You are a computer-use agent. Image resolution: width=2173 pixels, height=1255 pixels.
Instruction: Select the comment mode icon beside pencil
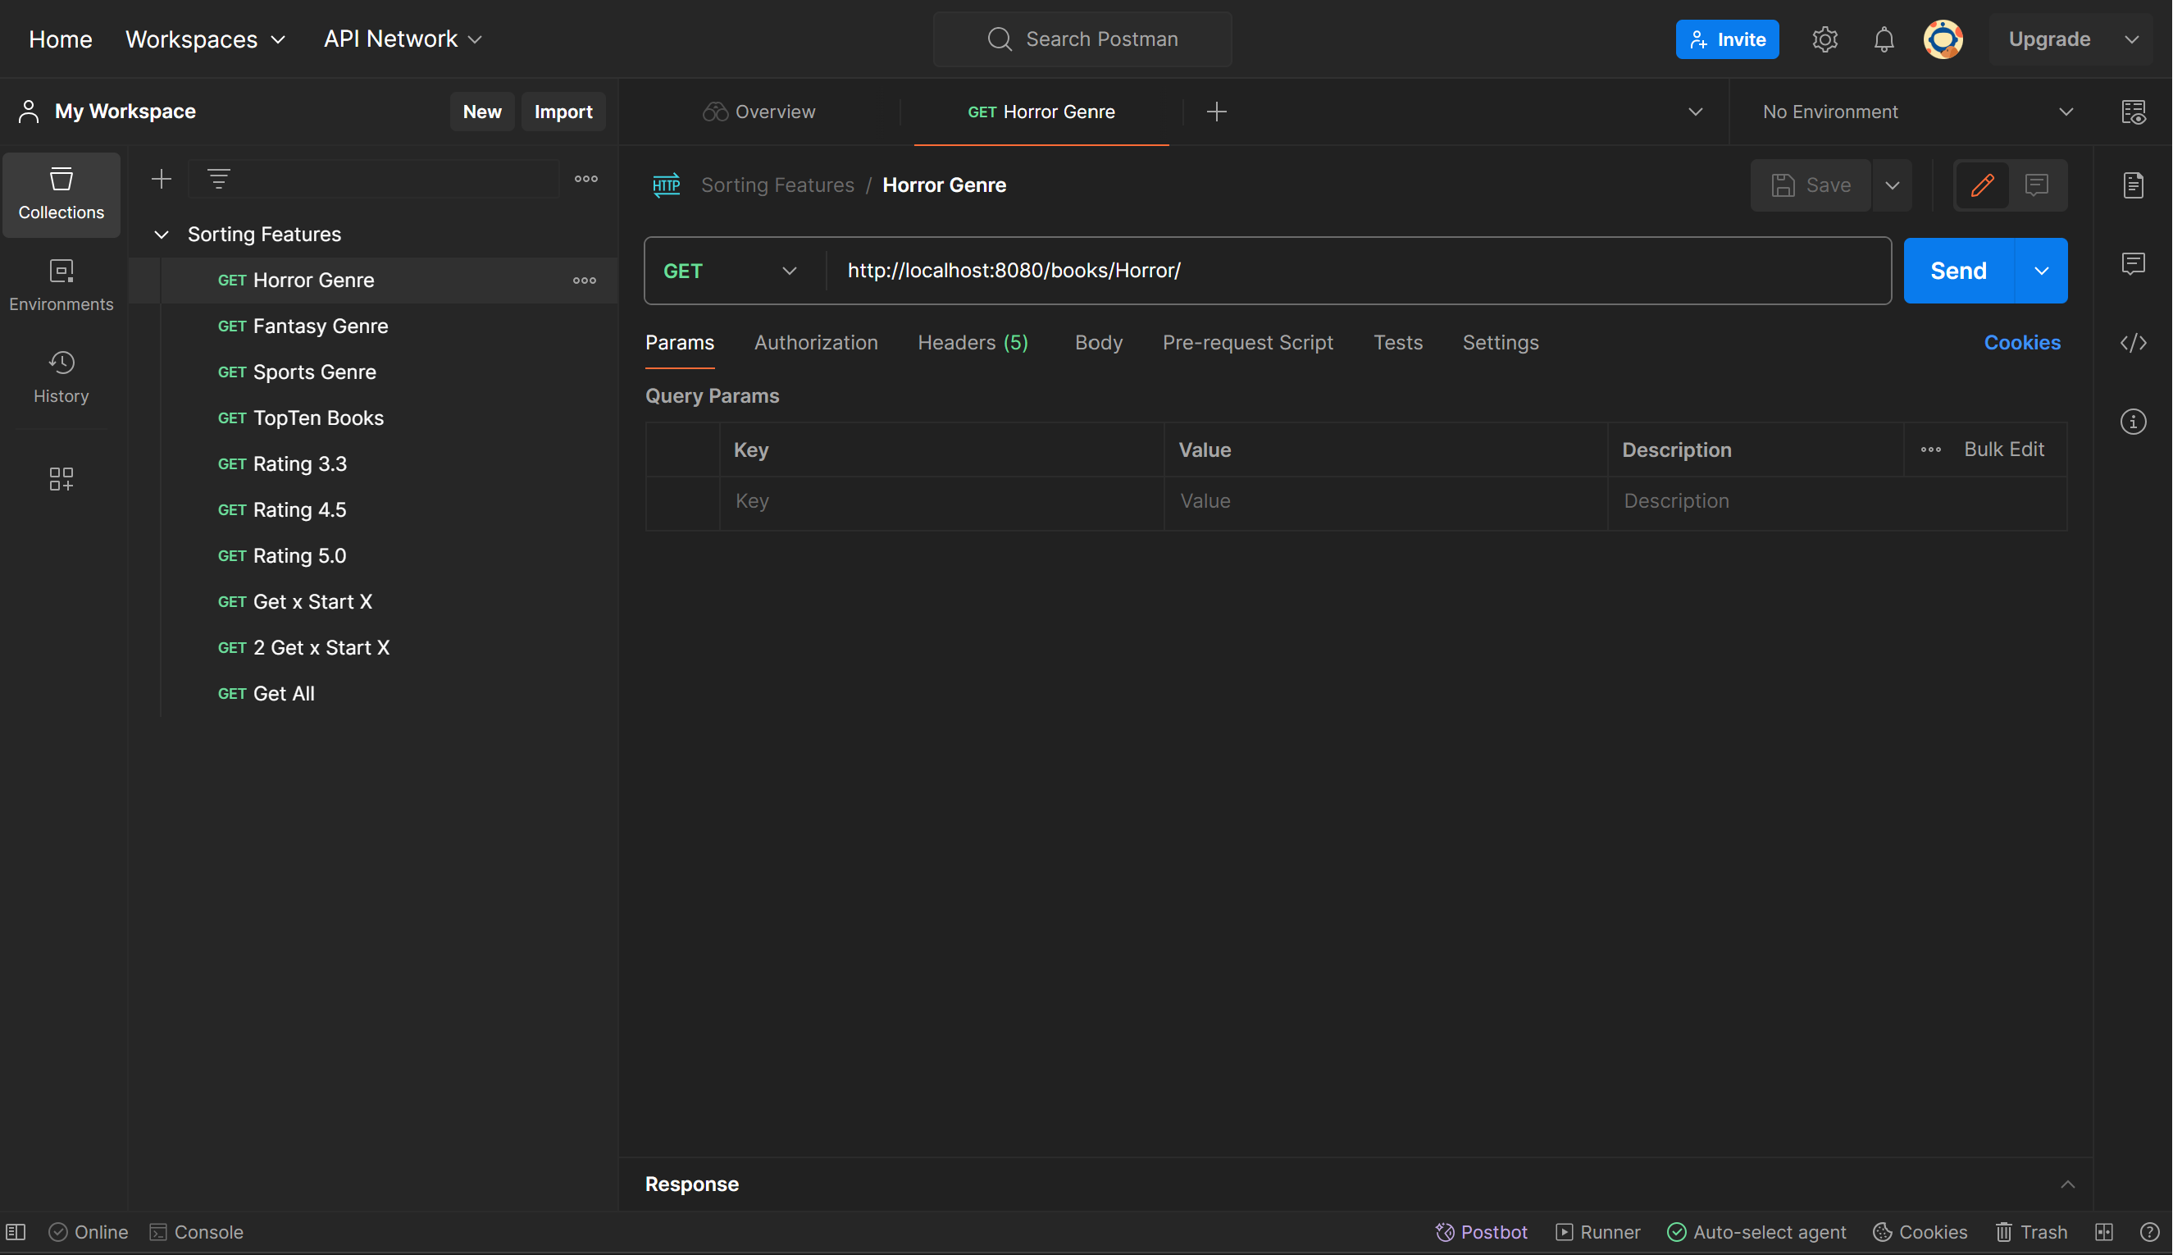pyautogui.click(x=2037, y=185)
